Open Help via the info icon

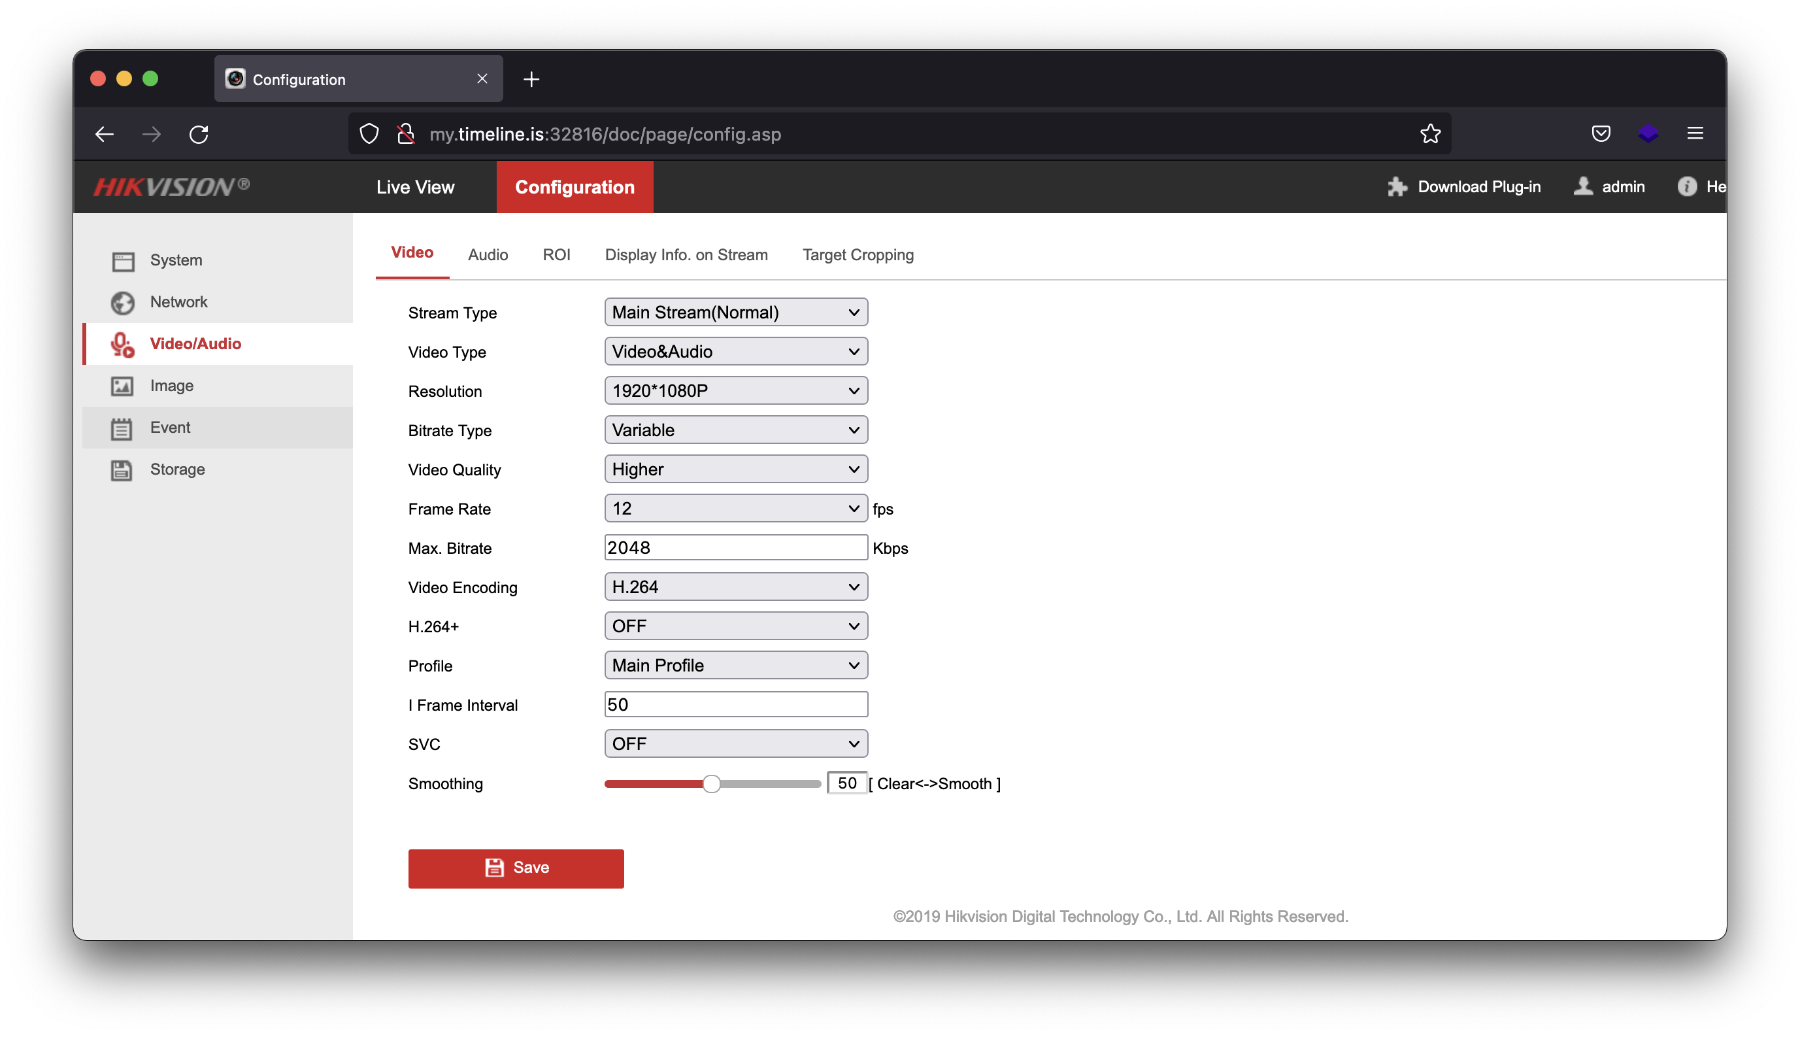pos(1687,186)
